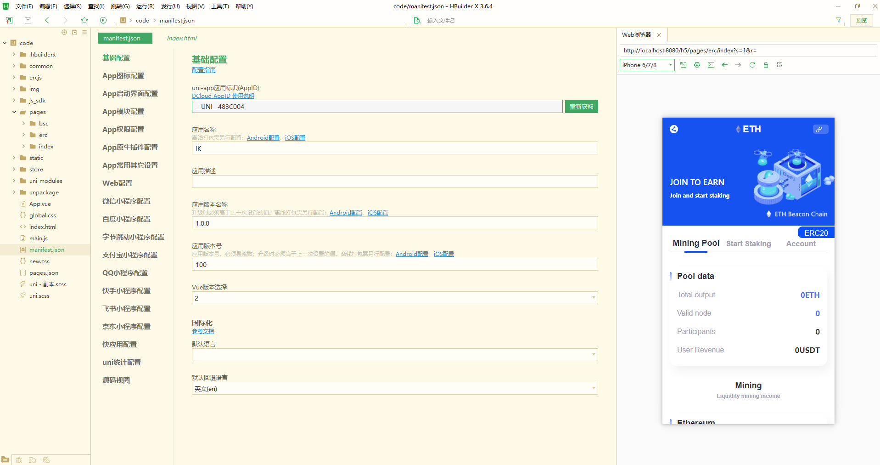The height and width of the screenshot is (465, 880).
Task: Go forward with the right chevron toolbar icon
Action: (65, 20)
